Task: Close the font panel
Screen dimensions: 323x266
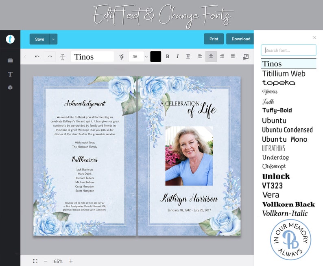Action: click(x=314, y=37)
